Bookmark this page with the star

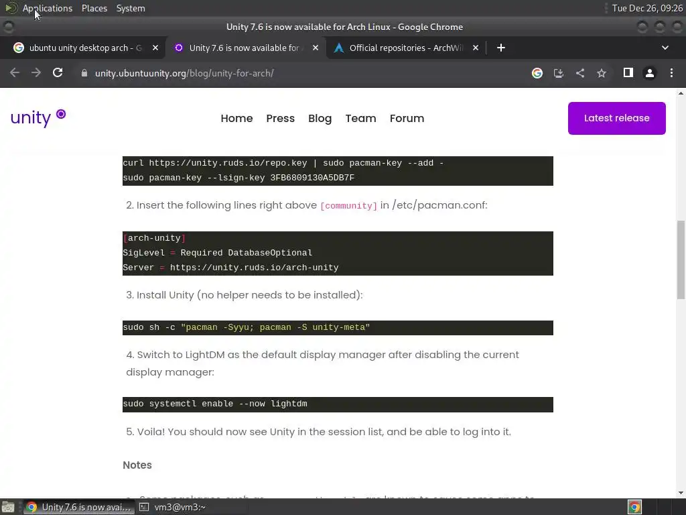pyautogui.click(x=602, y=73)
